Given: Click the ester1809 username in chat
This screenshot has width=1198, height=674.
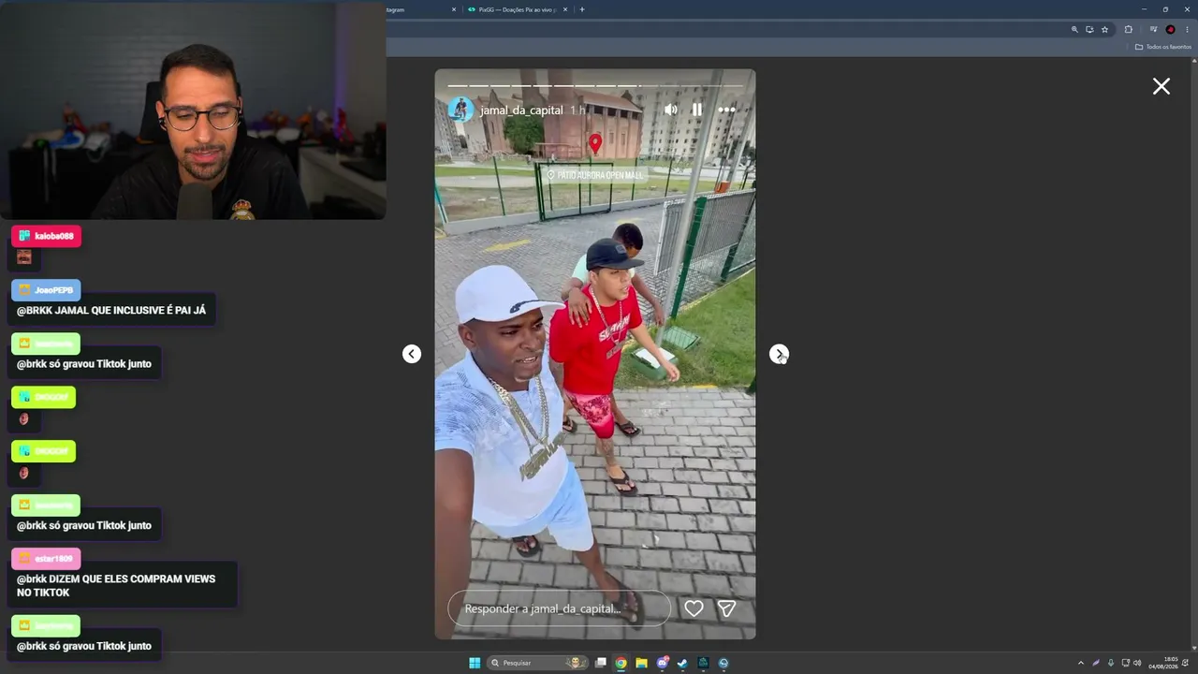Looking at the screenshot, I should coord(53,559).
